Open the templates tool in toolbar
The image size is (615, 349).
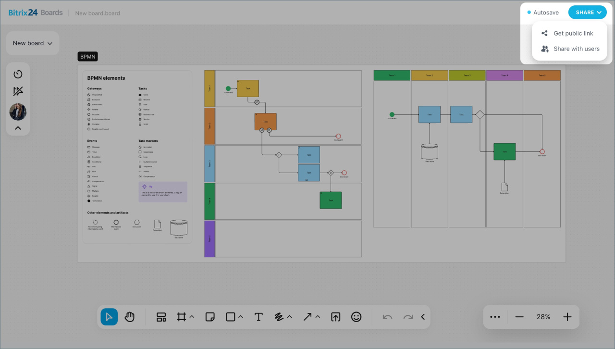tap(161, 317)
